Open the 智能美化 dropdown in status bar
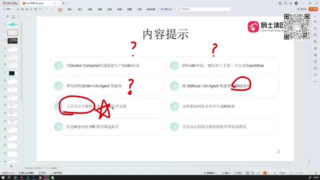320x180 pixels. [210, 173]
